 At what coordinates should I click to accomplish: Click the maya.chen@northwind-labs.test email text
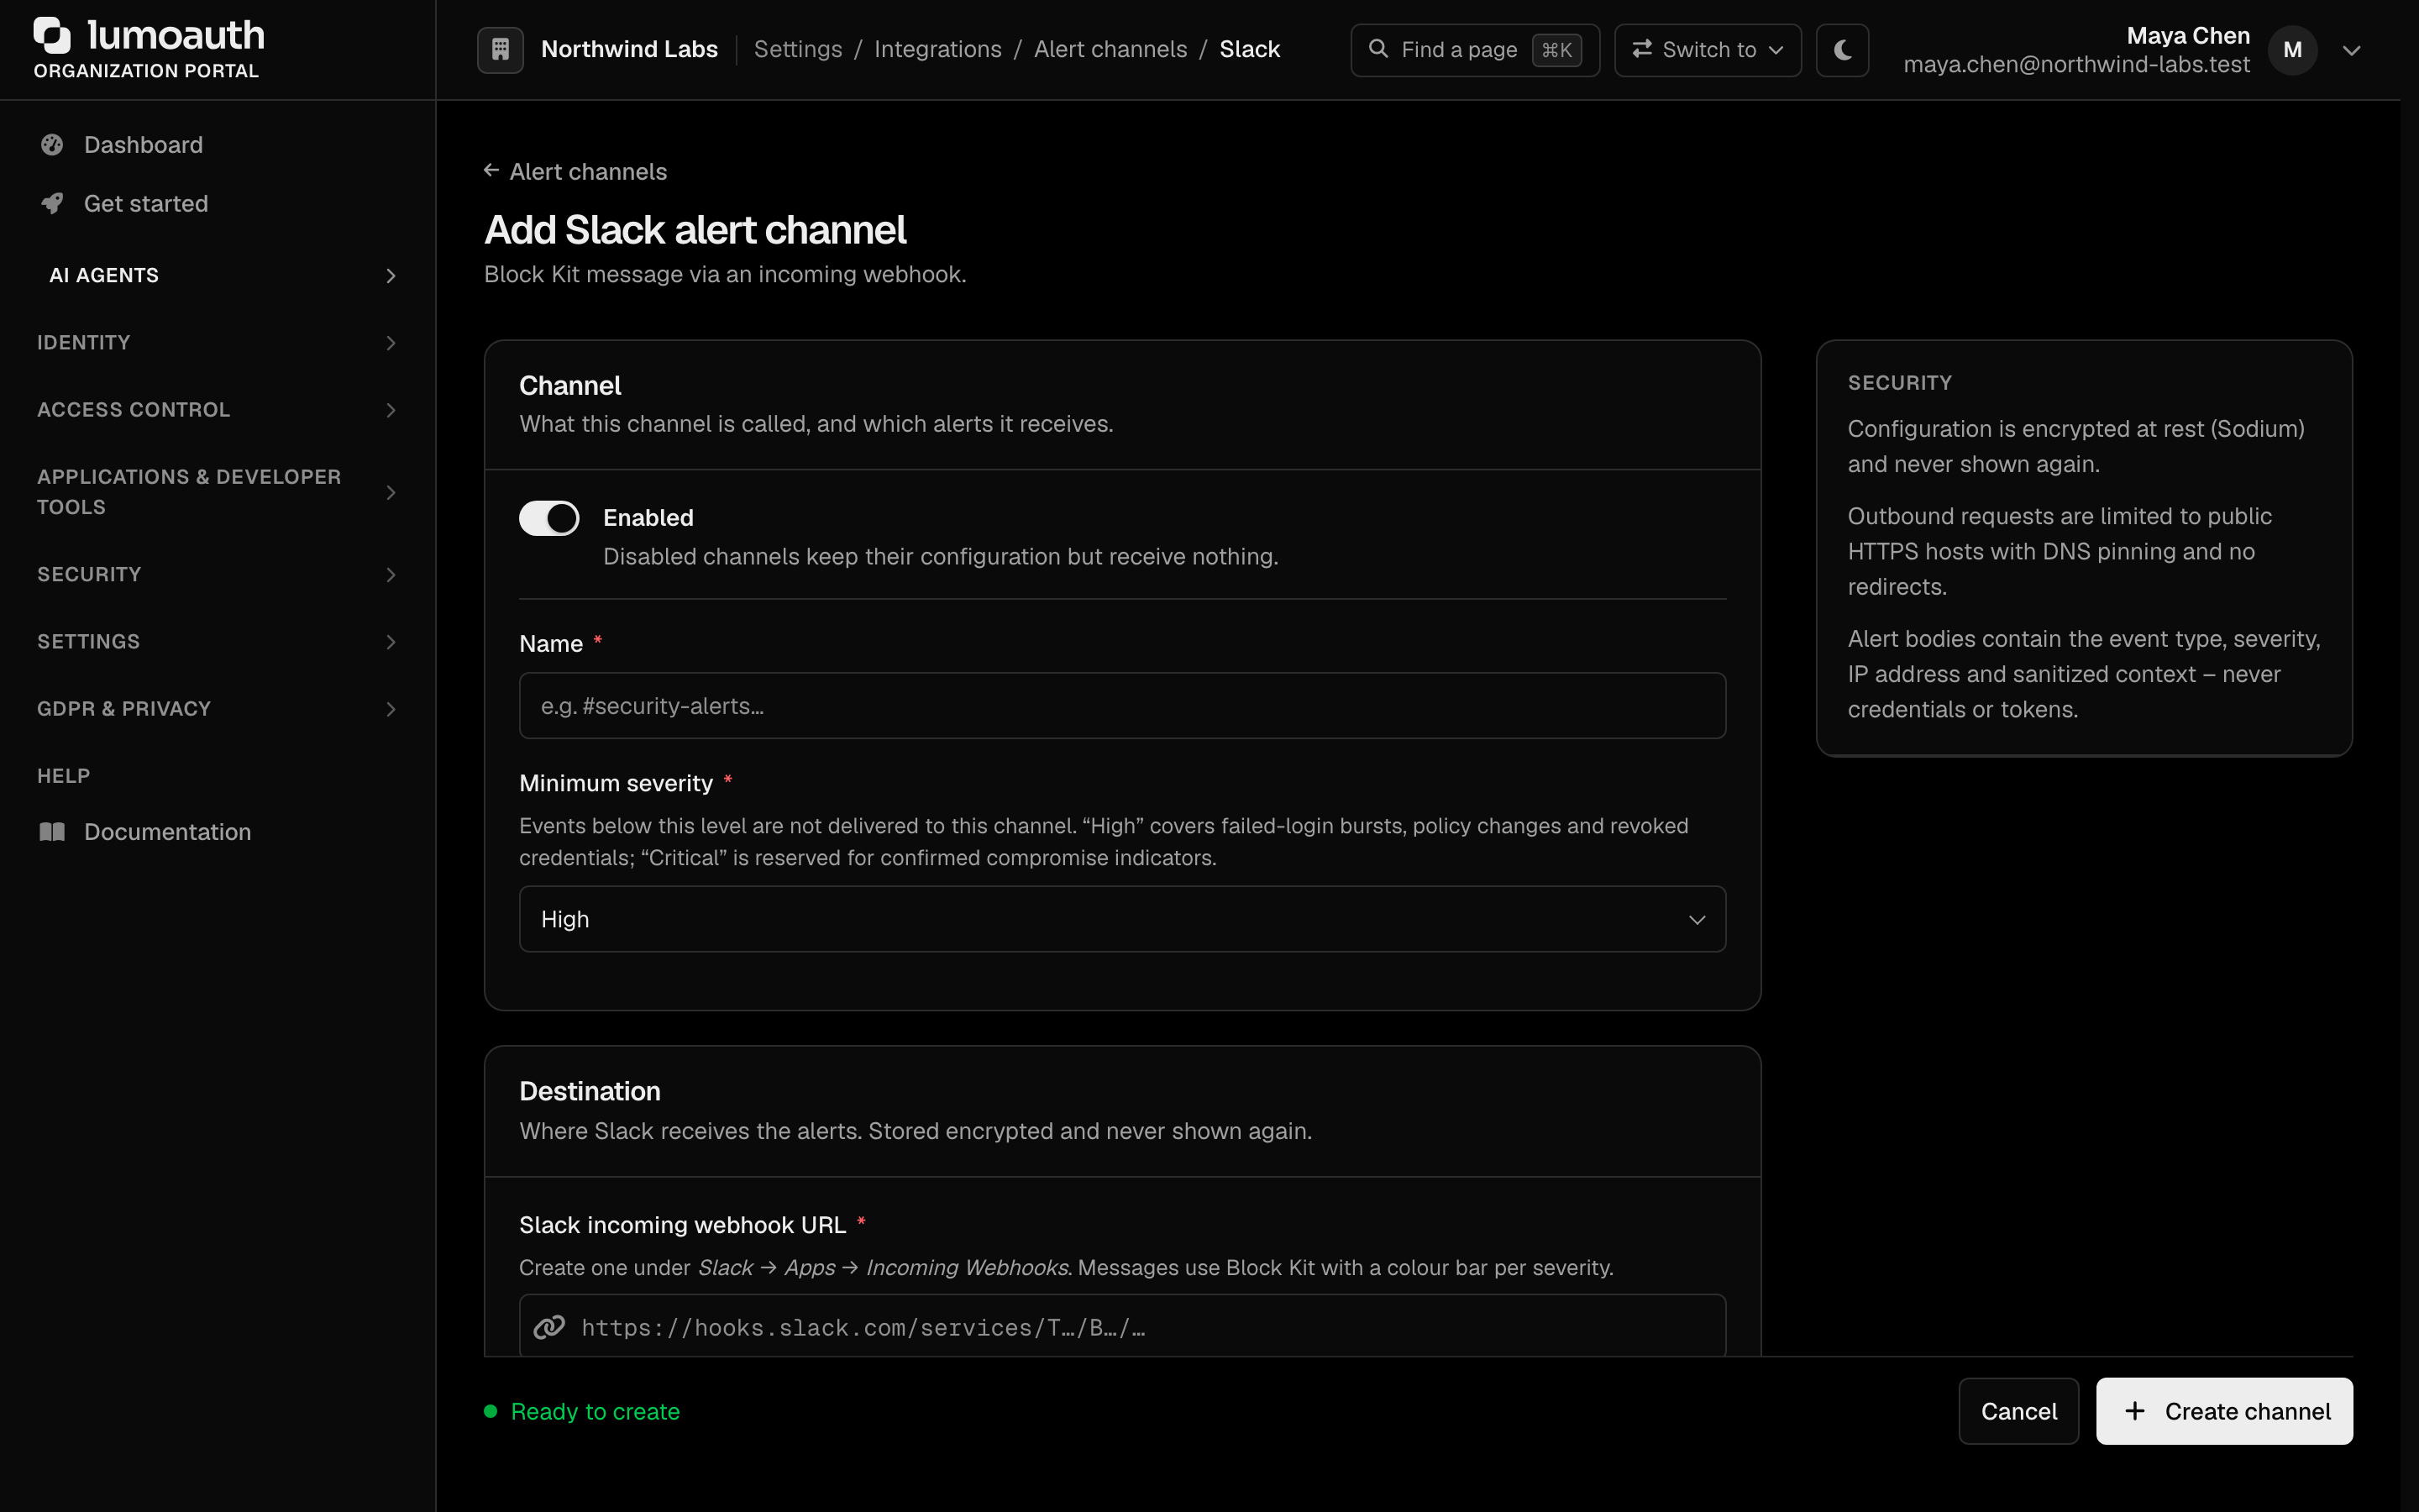[x=2076, y=65]
